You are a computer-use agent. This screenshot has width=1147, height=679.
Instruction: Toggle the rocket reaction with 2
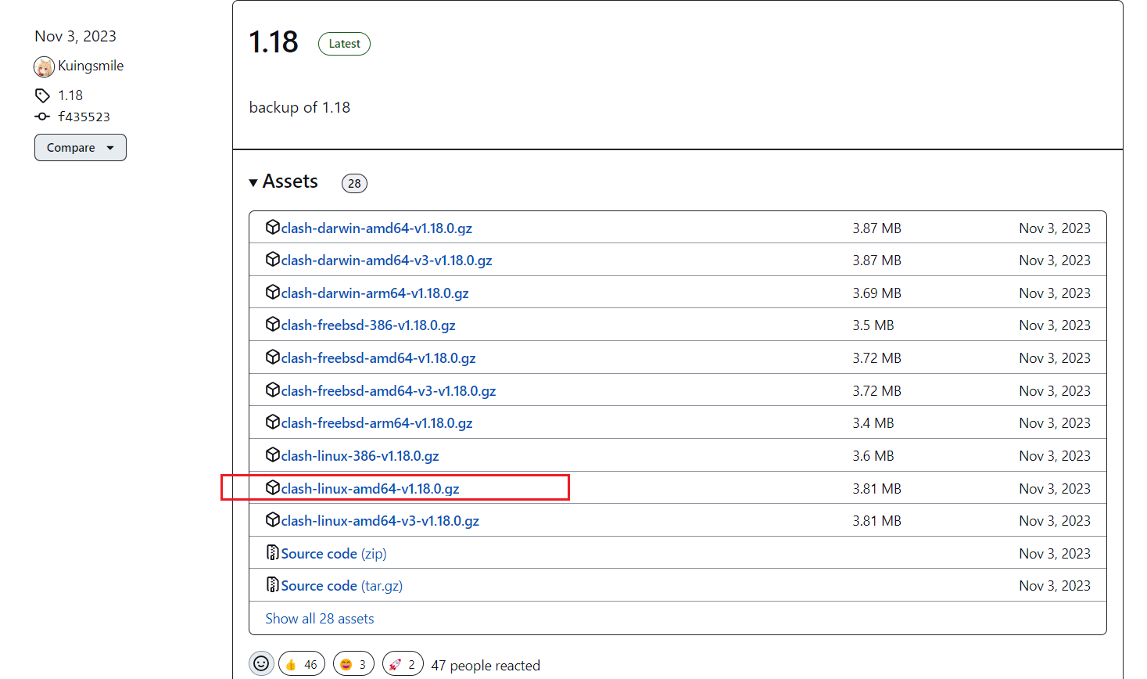point(403,664)
